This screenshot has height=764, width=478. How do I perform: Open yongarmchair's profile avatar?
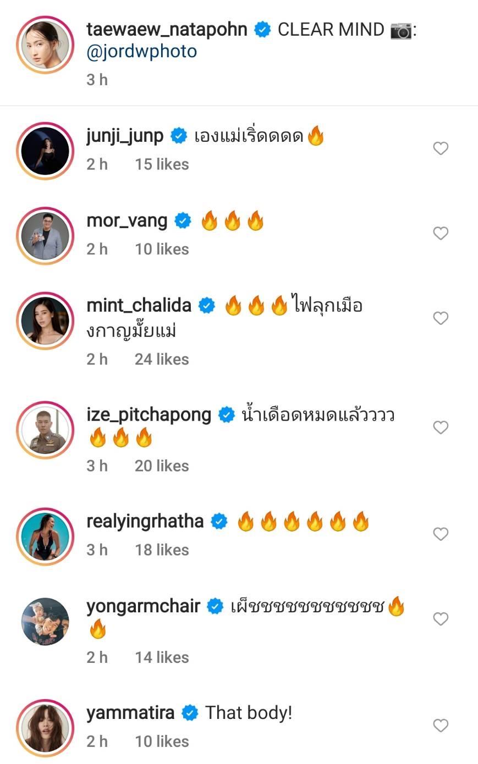point(45,621)
